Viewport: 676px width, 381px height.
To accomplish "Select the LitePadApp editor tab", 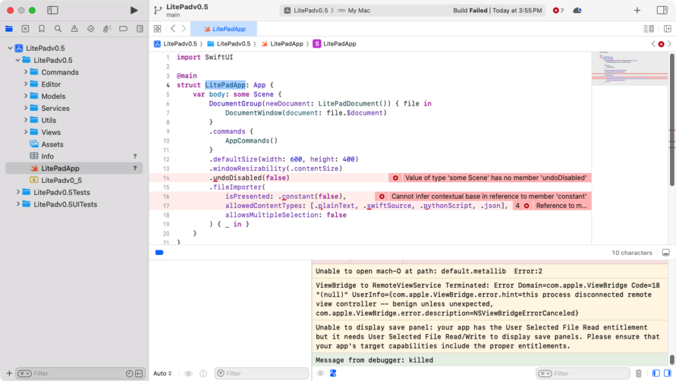I will click(224, 29).
